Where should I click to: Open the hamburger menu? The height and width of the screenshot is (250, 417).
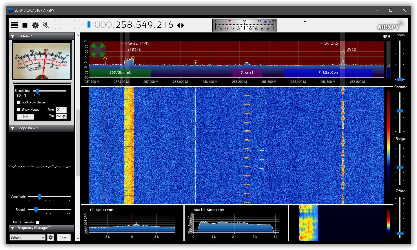(x=14, y=25)
